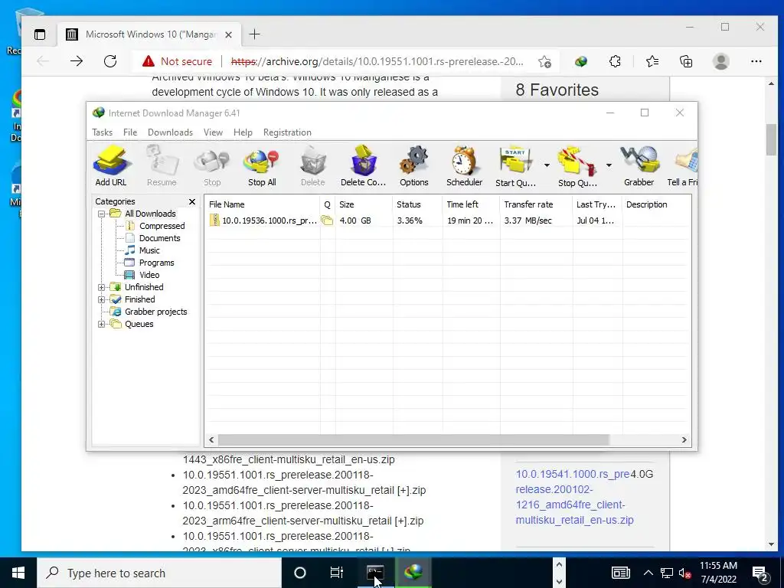Open Edge tab actions menu icon

pyautogui.click(x=40, y=34)
